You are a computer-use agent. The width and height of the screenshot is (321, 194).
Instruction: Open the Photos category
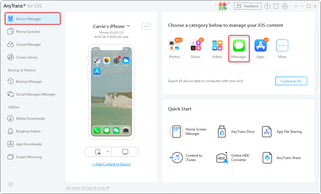click(174, 49)
